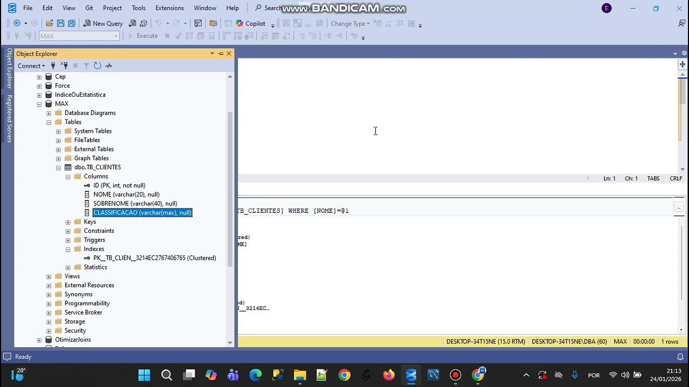
Task: Click the editor split-window plus icon
Action: point(683,64)
